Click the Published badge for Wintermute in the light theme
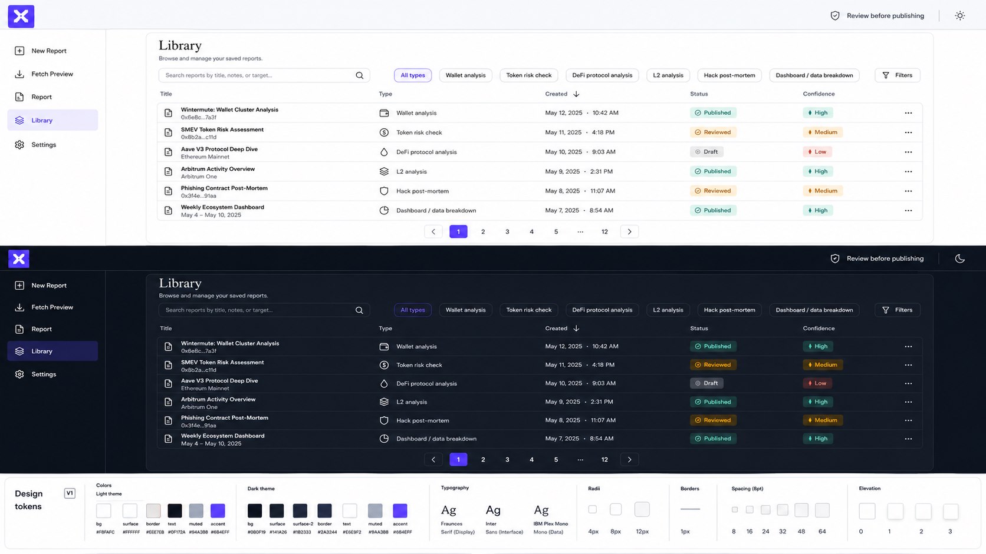 point(713,113)
